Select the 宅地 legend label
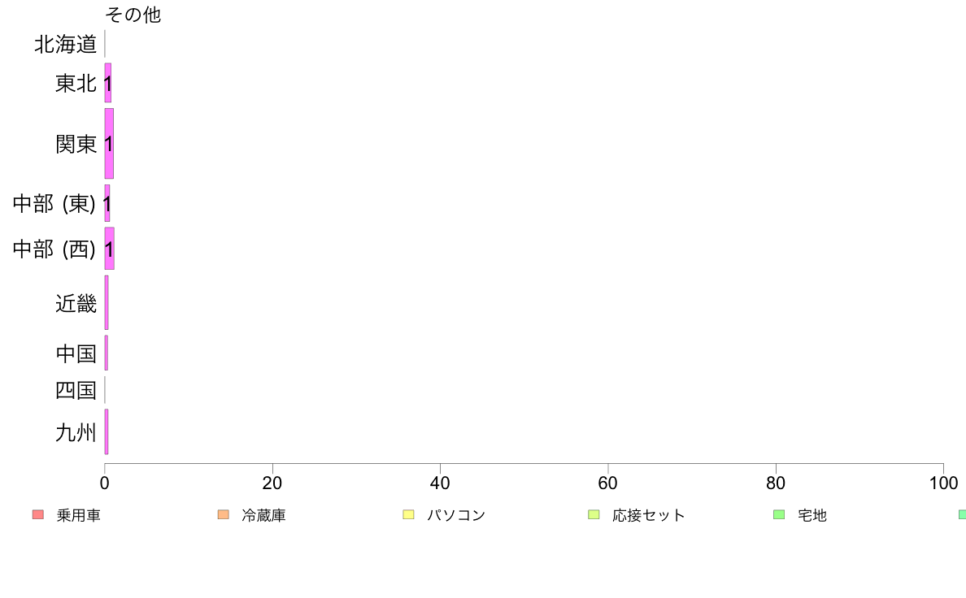The image size is (966, 598). pos(812,515)
